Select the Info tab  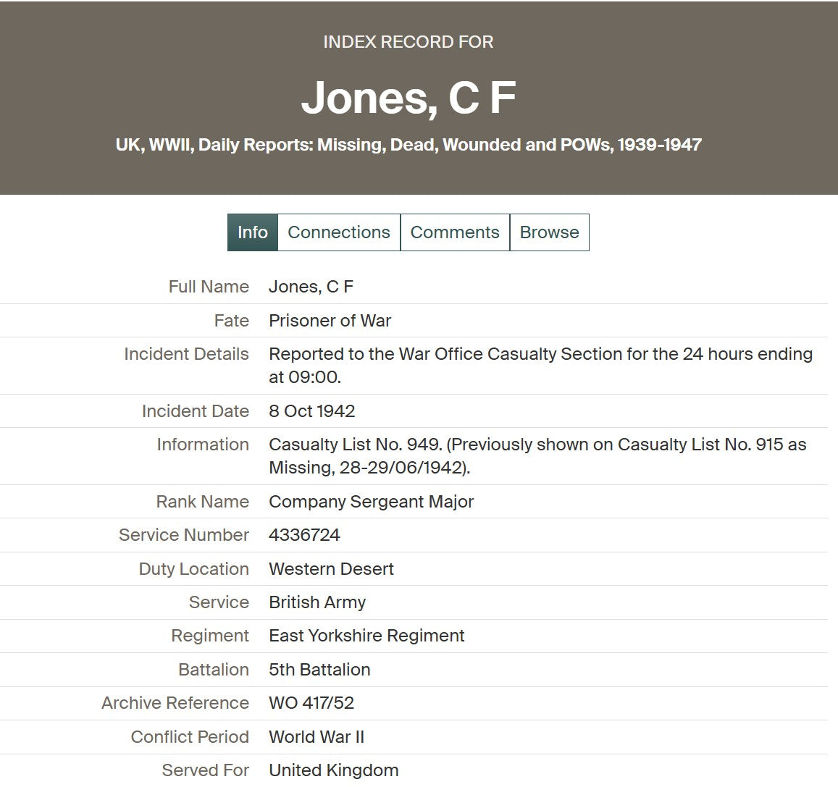[x=252, y=232]
